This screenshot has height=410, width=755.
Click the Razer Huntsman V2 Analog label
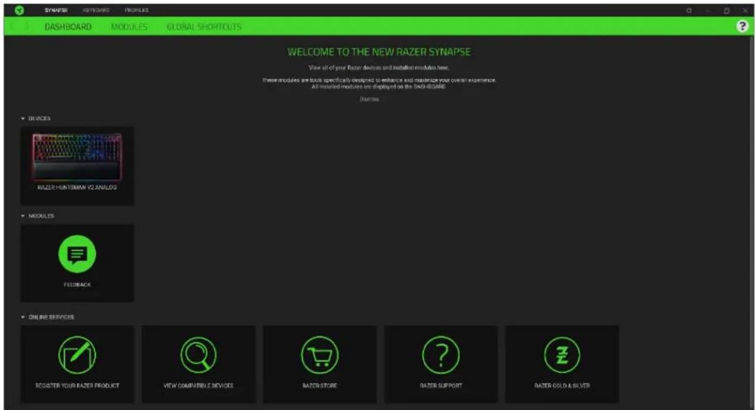[x=77, y=188]
